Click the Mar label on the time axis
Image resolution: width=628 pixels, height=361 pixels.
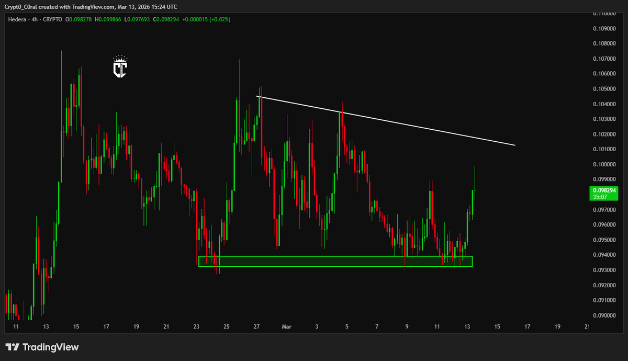(x=286, y=327)
